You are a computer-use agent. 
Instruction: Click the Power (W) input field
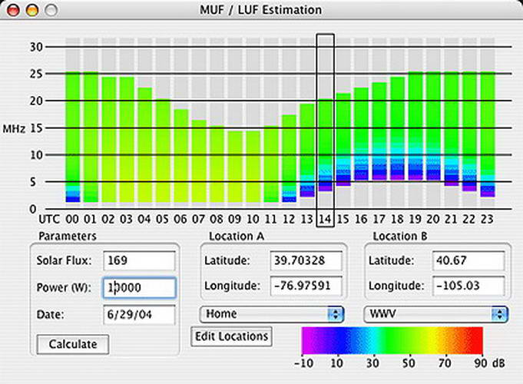tap(139, 287)
